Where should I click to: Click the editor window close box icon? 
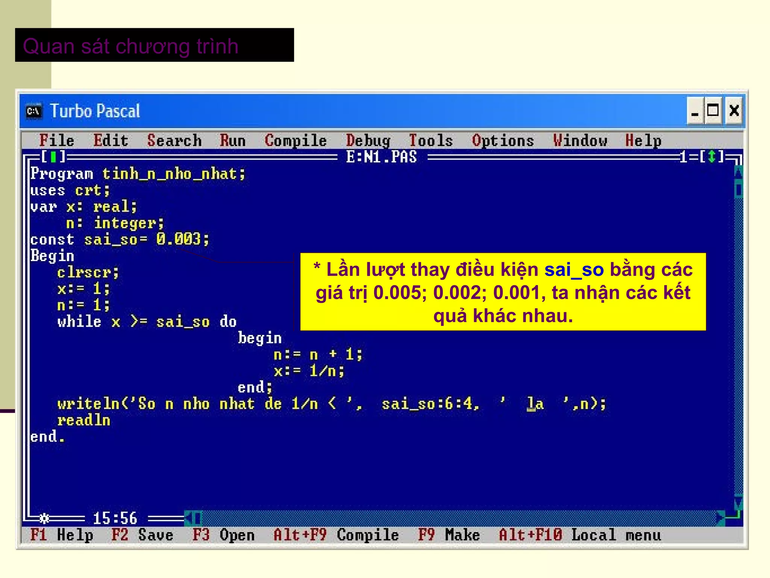pyautogui.click(x=53, y=157)
